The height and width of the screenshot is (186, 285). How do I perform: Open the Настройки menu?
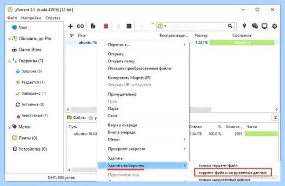click(x=31, y=18)
